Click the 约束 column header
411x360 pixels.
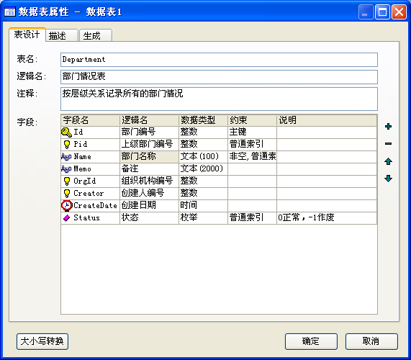tap(252, 120)
